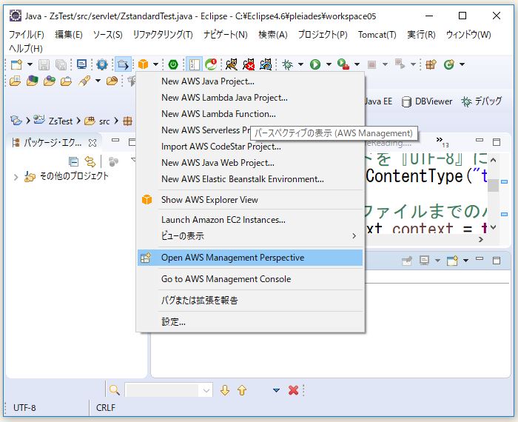This screenshot has width=518, height=422.
Task: Switch to the Java EE perspective
Action: point(378,101)
